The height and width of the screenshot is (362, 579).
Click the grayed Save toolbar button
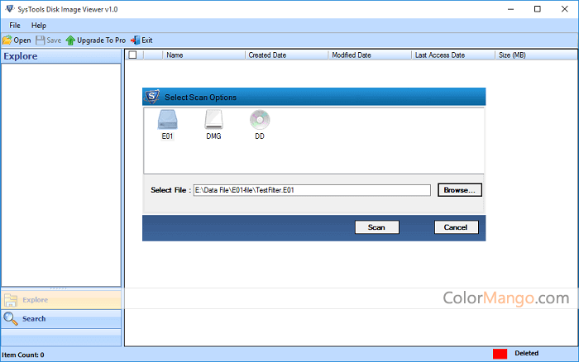[49, 40]
